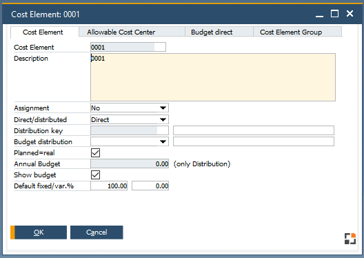This screenshot has height=258, width=364.
Task: Open the Direct/distributed dropdown
Action: [x=130, y=119]
